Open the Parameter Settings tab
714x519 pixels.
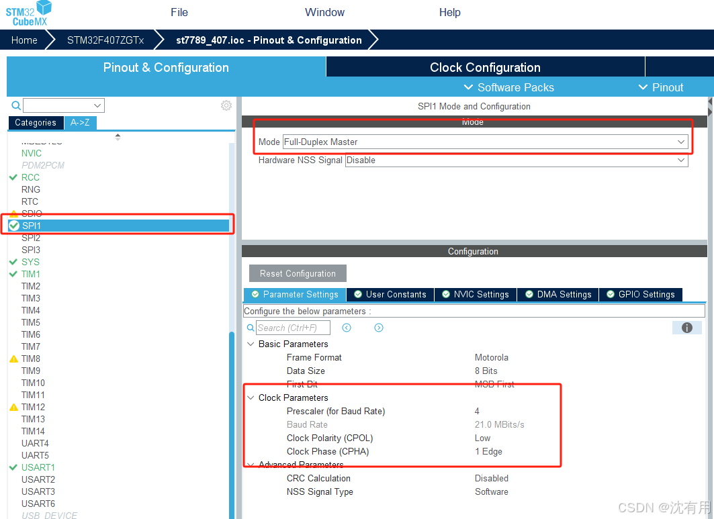tap(295, 295)
